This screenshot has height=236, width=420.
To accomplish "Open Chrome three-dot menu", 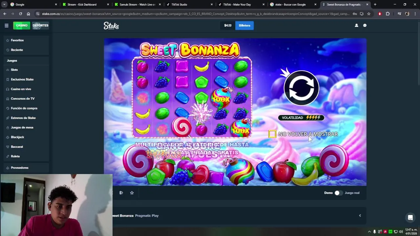I will (x=415, y=14).
